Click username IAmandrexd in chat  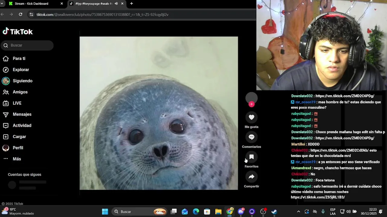[x=301, y=168]
